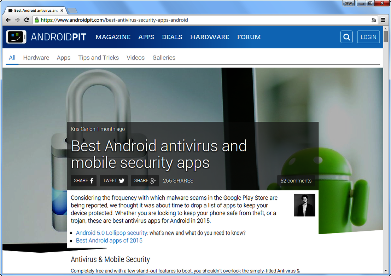The image size is (391, 276).
Task: Select the Tips and Tricks tab
Action: click(98, 58)
